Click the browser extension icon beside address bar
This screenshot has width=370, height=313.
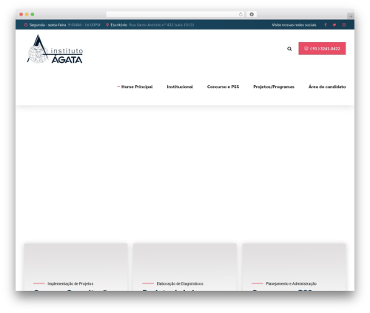[252, 14]
